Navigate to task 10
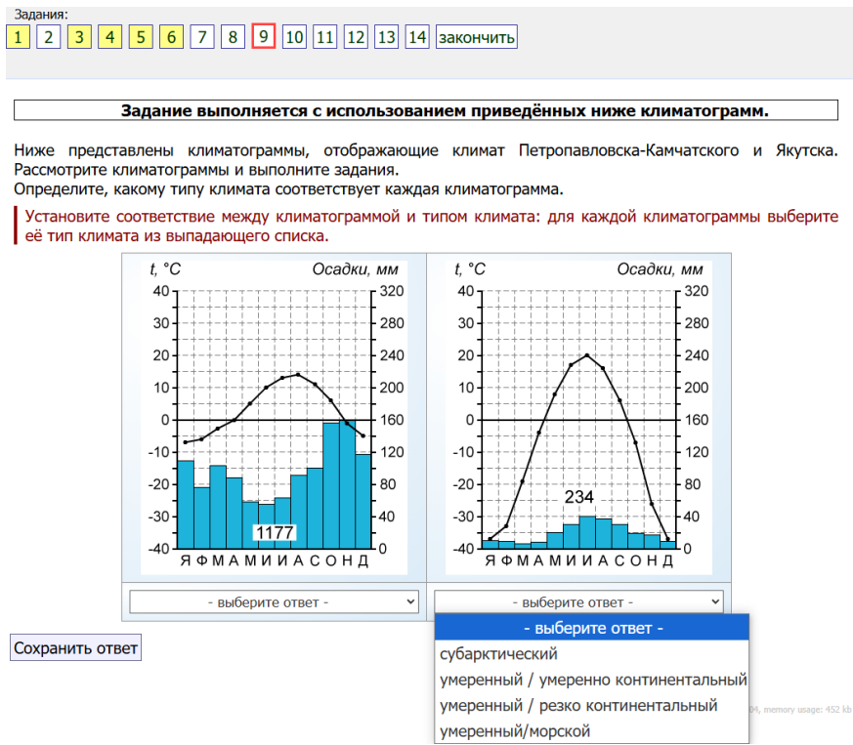The width and height of the screenshot is (853, 745). point(294,37)
